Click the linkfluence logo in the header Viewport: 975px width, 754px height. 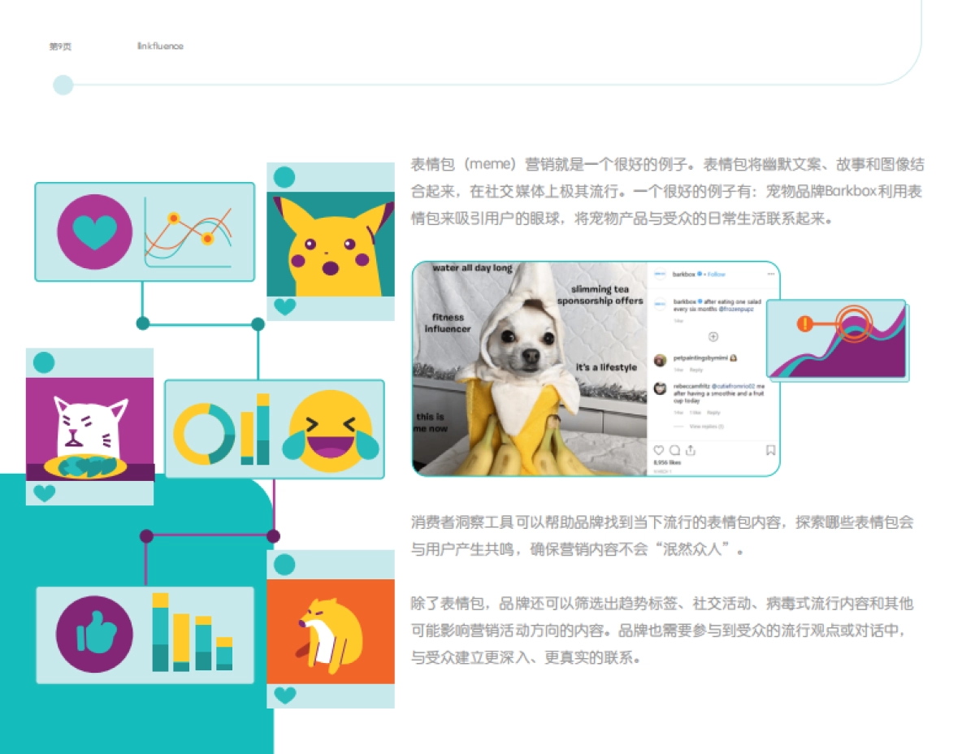click(160, 46)
